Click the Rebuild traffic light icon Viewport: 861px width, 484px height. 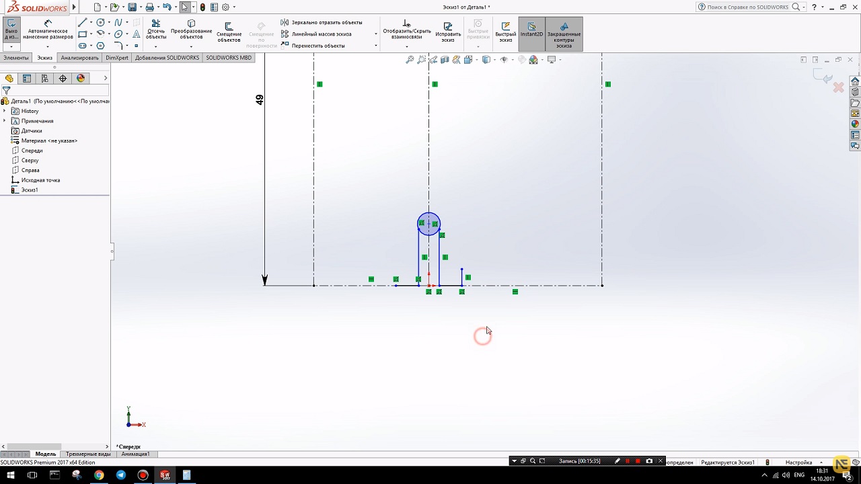point(202,7)
